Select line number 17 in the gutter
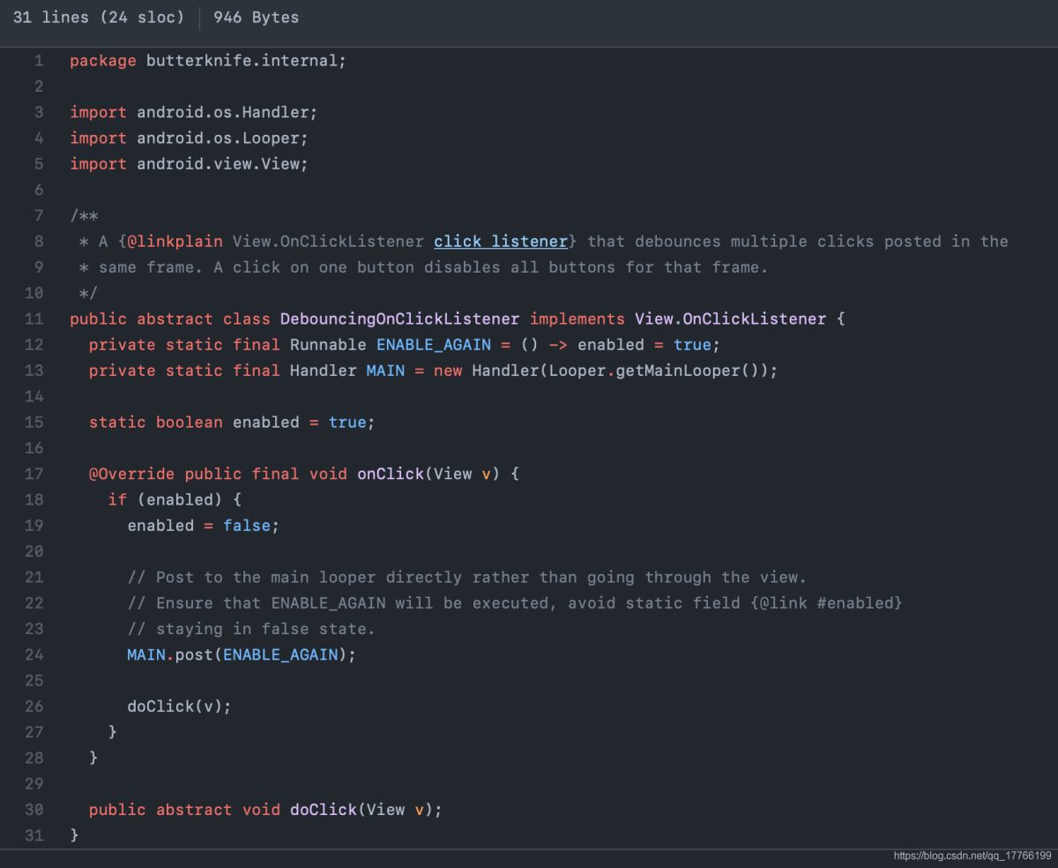This screenshot has height=868, width=1058. 34,474
